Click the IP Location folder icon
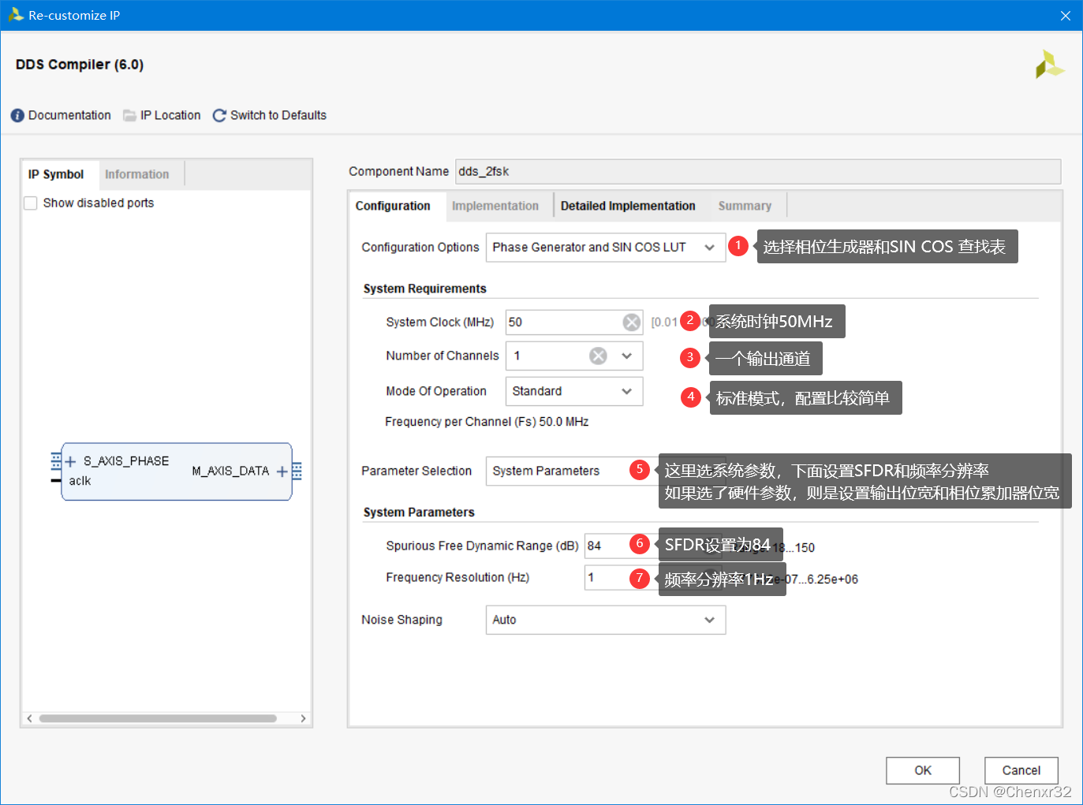 (x=129, y=116)
